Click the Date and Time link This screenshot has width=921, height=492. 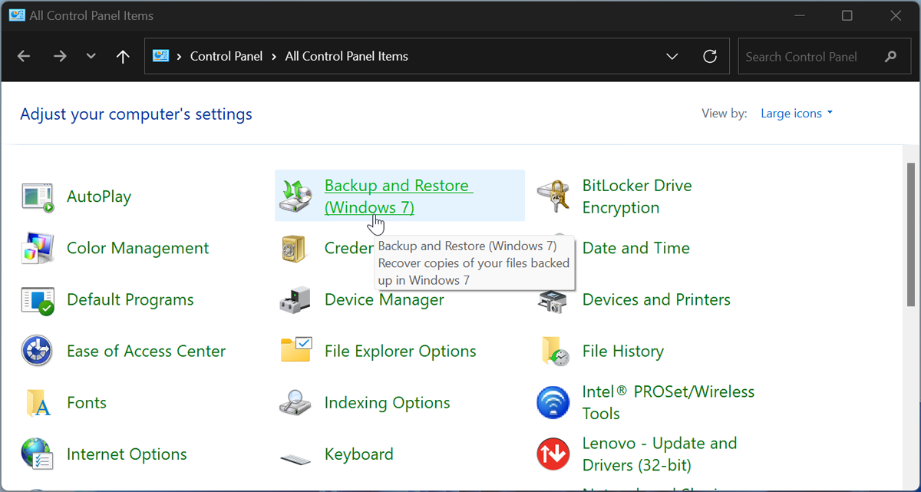(635, 248)
